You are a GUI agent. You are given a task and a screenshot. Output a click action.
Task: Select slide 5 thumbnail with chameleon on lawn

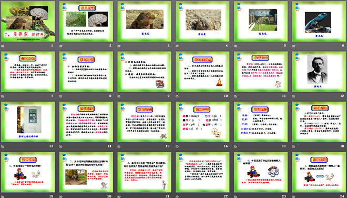(261, 21)
